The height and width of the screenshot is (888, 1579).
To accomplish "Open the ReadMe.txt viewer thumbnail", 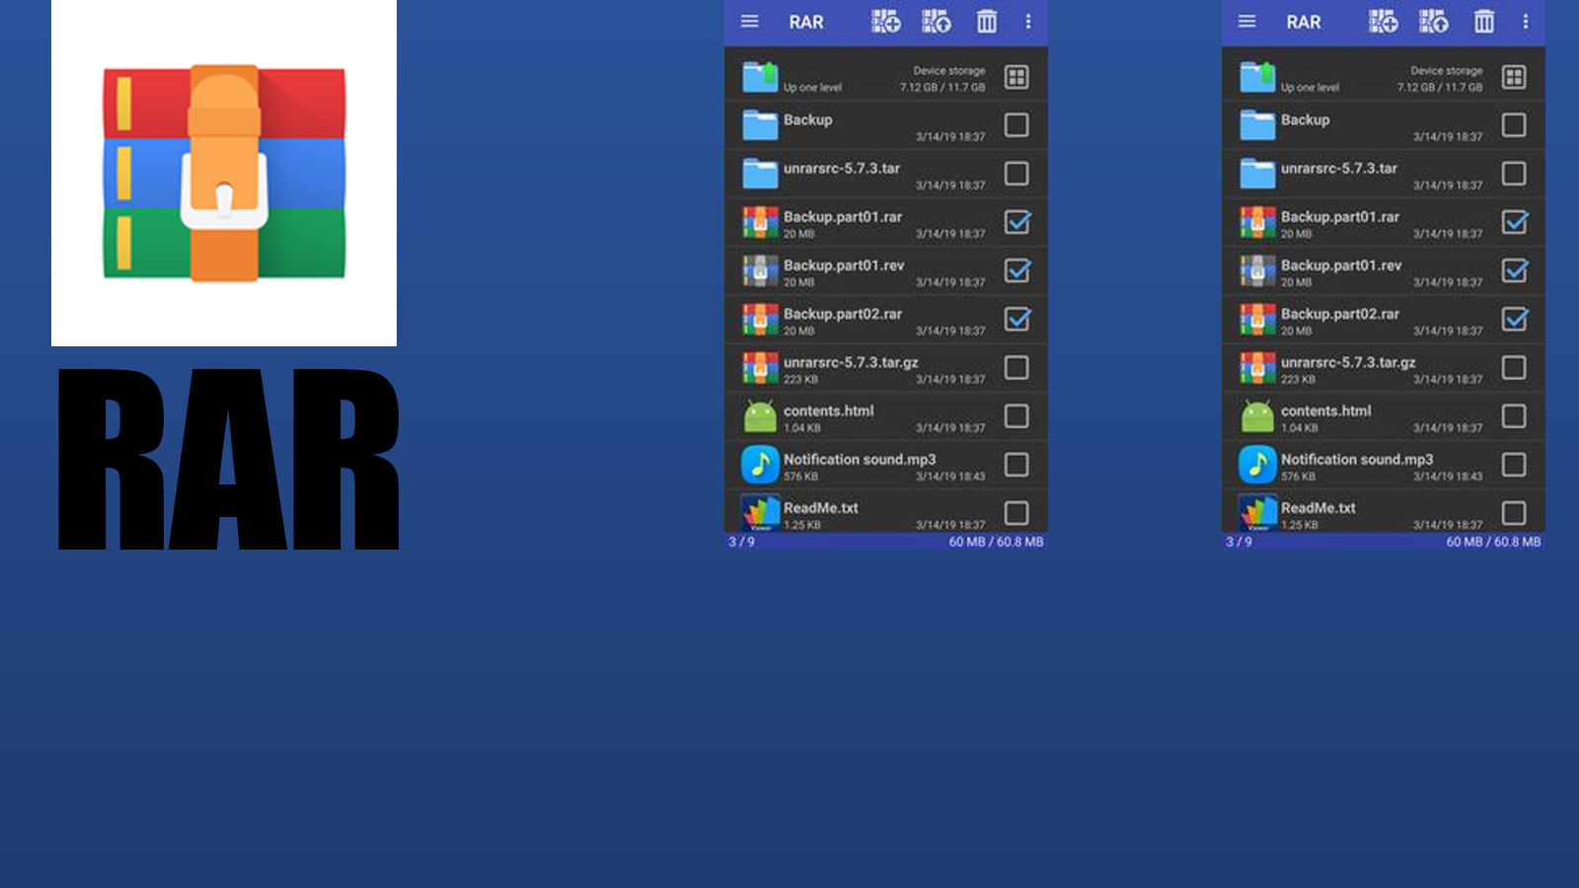I will pos(760,513).
